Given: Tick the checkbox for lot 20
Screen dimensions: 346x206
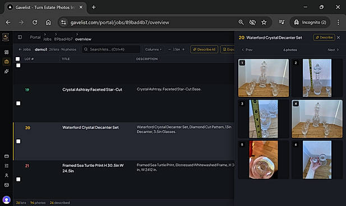Looking at the screenshot, I should pyautogui.click(x=19, y=141).
